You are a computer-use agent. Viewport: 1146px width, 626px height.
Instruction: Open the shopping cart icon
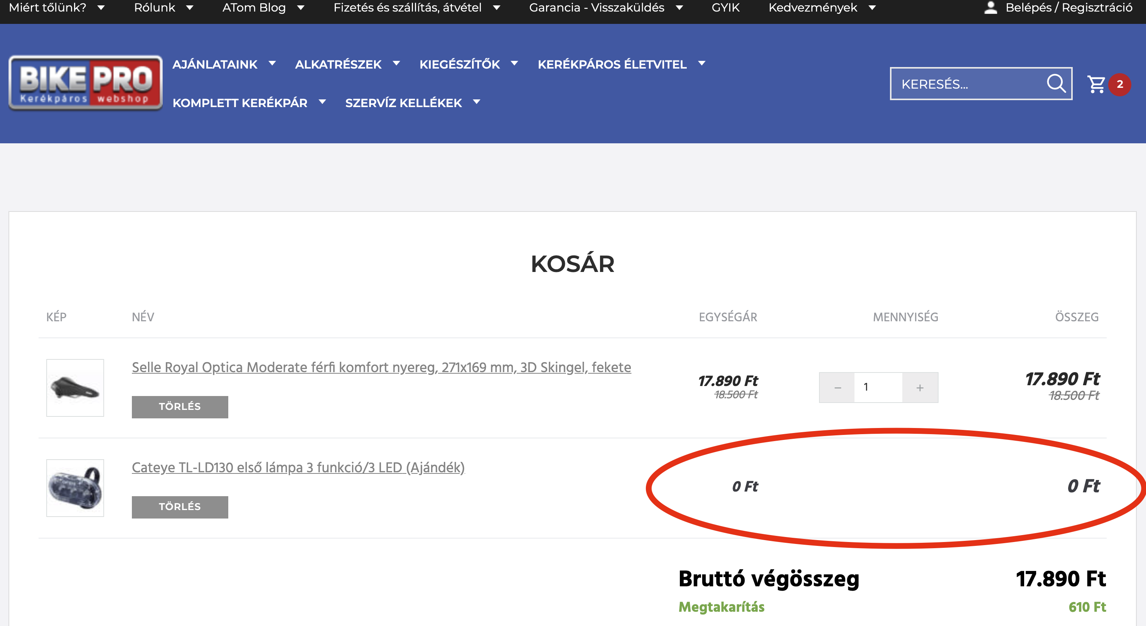tap(1096, 84)
